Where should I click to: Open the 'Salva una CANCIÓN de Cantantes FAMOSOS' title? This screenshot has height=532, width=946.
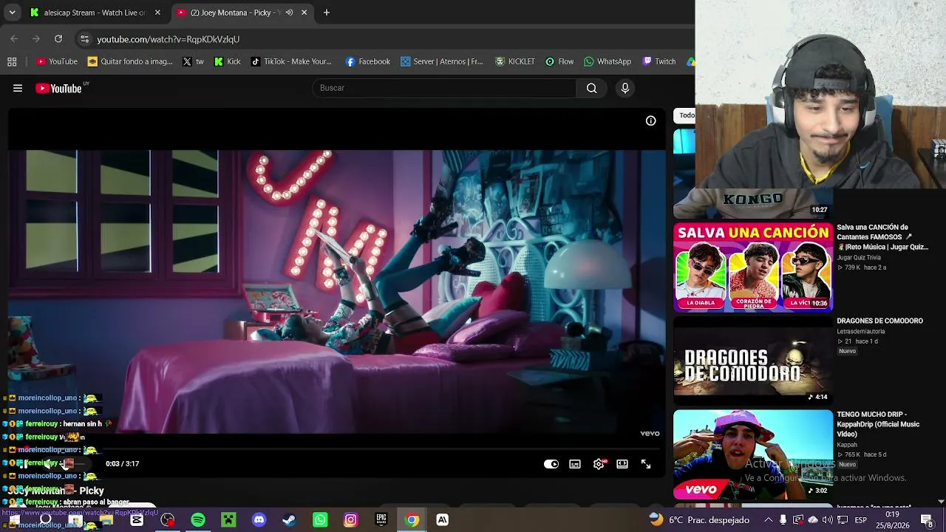[882, 237]
